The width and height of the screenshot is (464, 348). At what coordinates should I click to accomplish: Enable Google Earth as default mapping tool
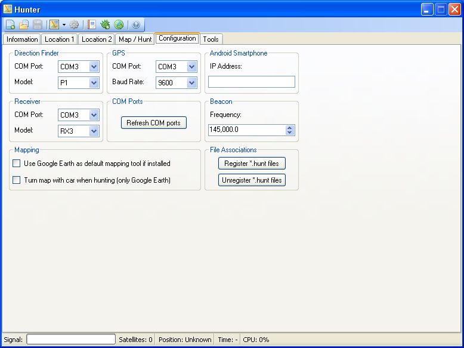[17, 164]
